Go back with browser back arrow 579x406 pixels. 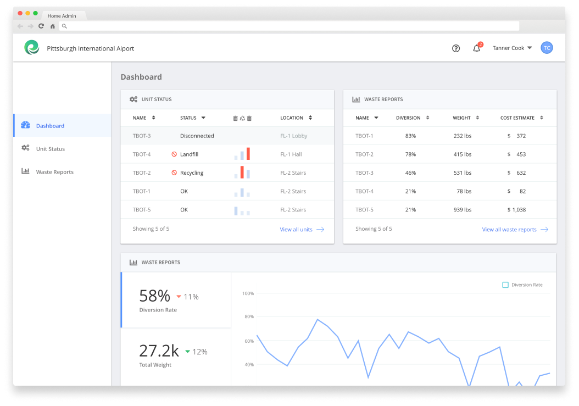pyautogui.click(x=20, y=26)
